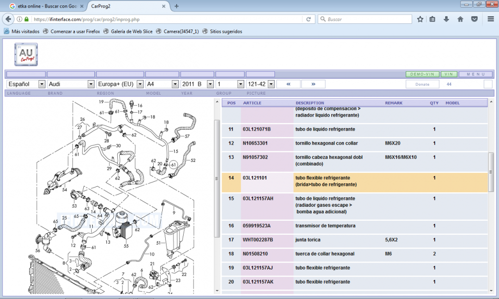Open the Pocket icon in the toolbar
The width and height of the screenshot is (499, 299).
coord(474,19)
